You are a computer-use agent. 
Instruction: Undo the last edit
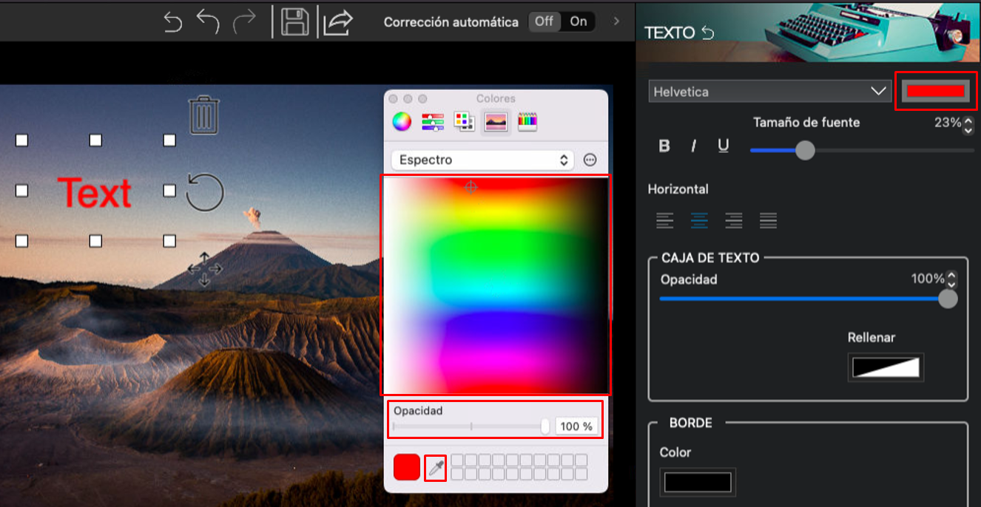tap(208, 21)
